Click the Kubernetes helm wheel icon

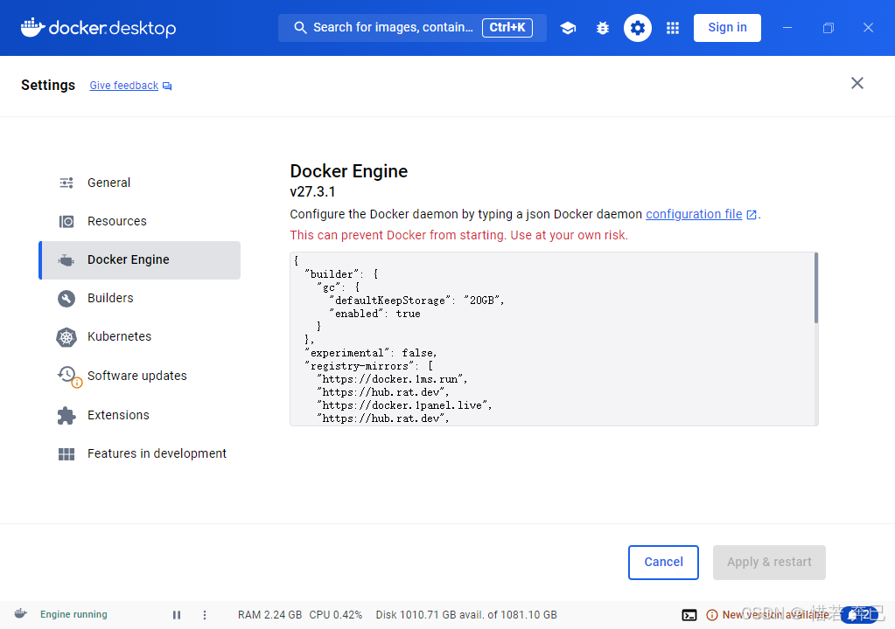[x=66, y=337]
